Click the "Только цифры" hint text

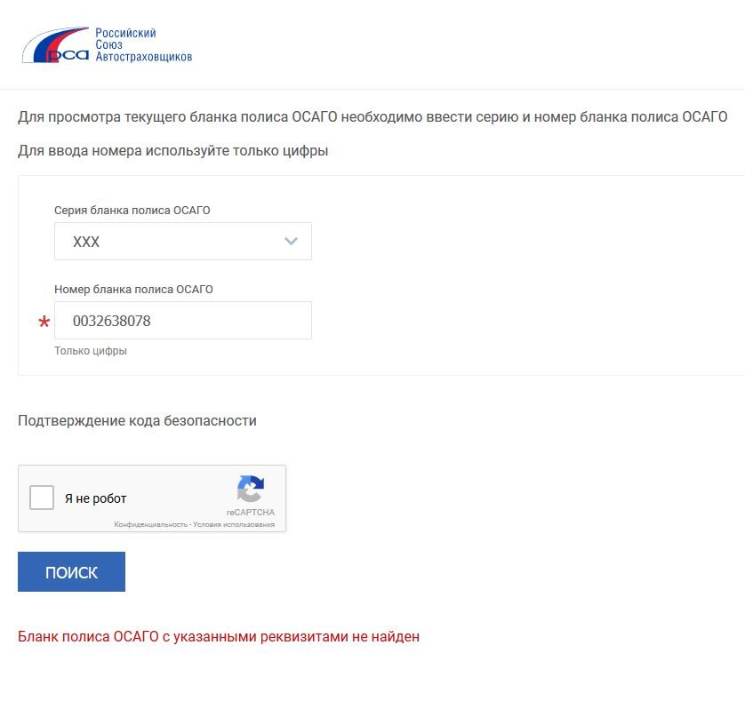pyautogui.click(x=91, y=350)
